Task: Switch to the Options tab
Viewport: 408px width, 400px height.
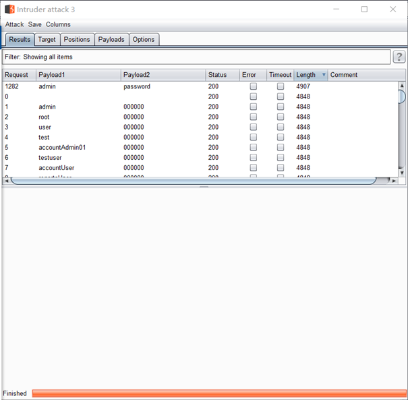Action: click(x=144, y=40)
